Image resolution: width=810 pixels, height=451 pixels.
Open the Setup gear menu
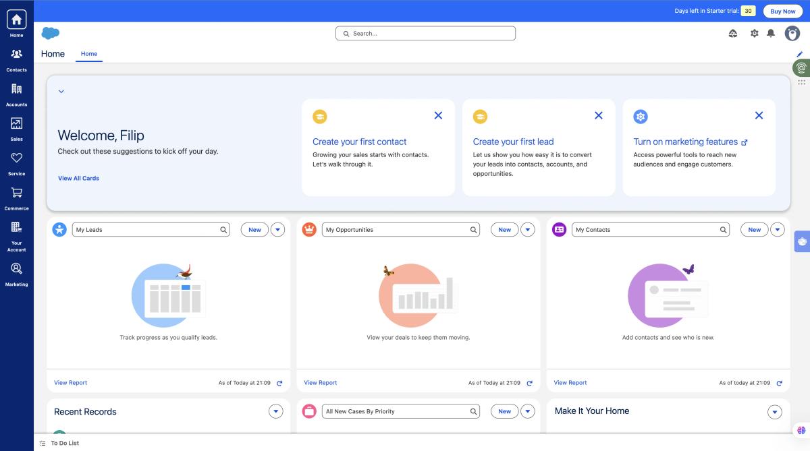pos(755,33)
